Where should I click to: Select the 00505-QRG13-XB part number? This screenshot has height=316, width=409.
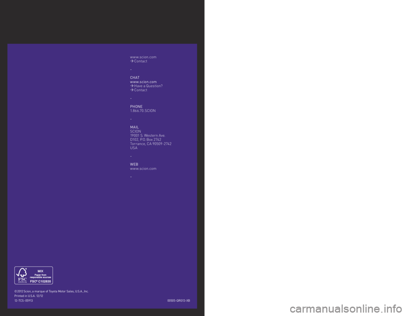[179, 301]
